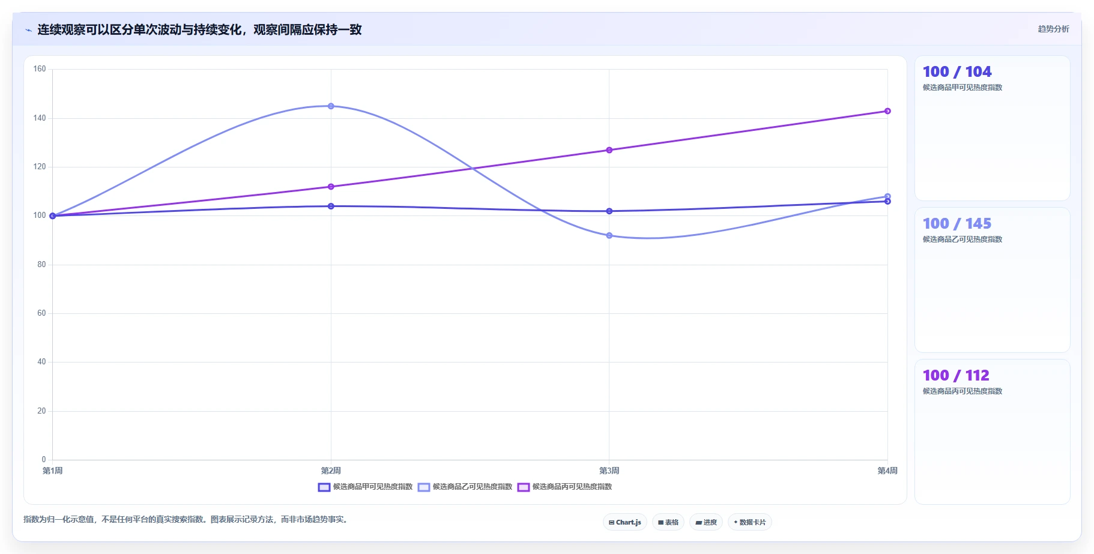
Task: Click legend label 候选商品丙可见热度指数
Action: pos(572,487)
